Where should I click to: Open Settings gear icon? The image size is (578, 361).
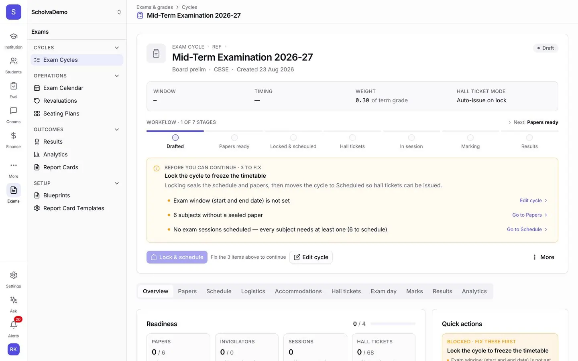(x=13, y=275)
